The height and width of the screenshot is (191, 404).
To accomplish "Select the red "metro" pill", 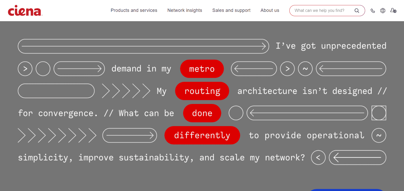I will 202,69.
